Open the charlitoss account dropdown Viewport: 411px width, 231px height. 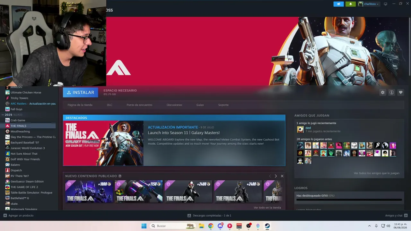coord(369,4)
